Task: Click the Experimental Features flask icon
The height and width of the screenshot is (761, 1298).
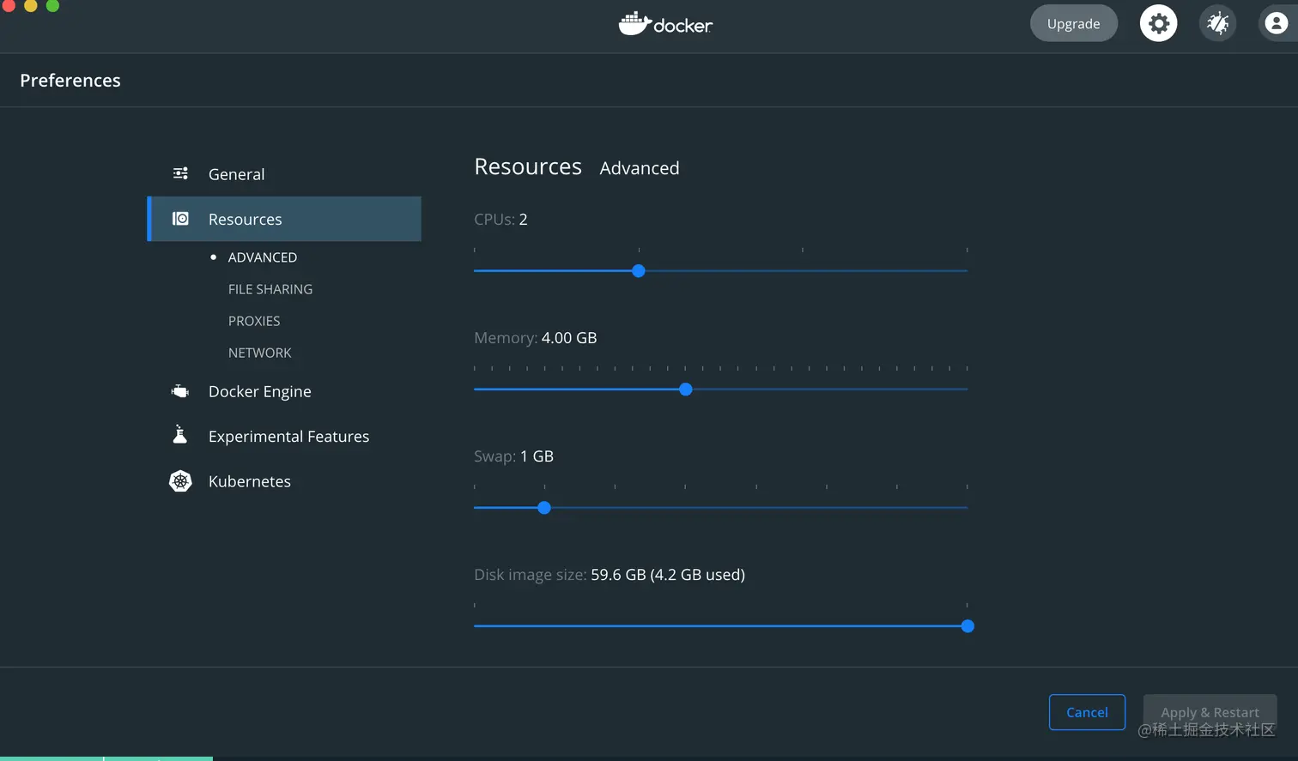Action: pyautogui.click(x=180, y=435)
